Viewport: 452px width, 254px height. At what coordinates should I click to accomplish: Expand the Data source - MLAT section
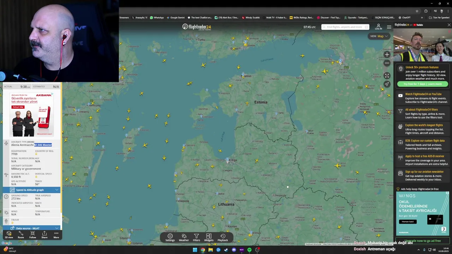(x=32, y=228)
